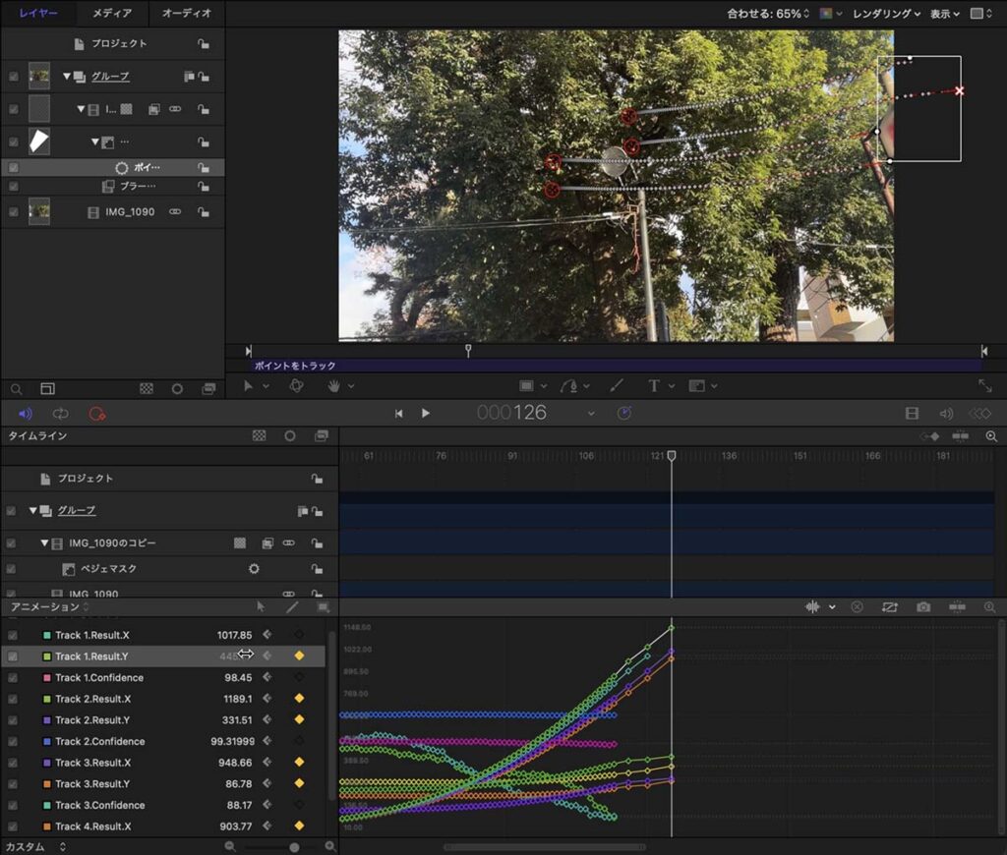Click the red Record animation button
The image size is (1007, 855).
click(96, 414)
